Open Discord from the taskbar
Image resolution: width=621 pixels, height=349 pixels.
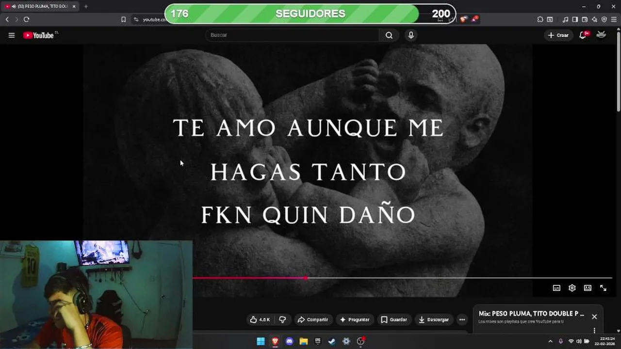click(290, 341)
